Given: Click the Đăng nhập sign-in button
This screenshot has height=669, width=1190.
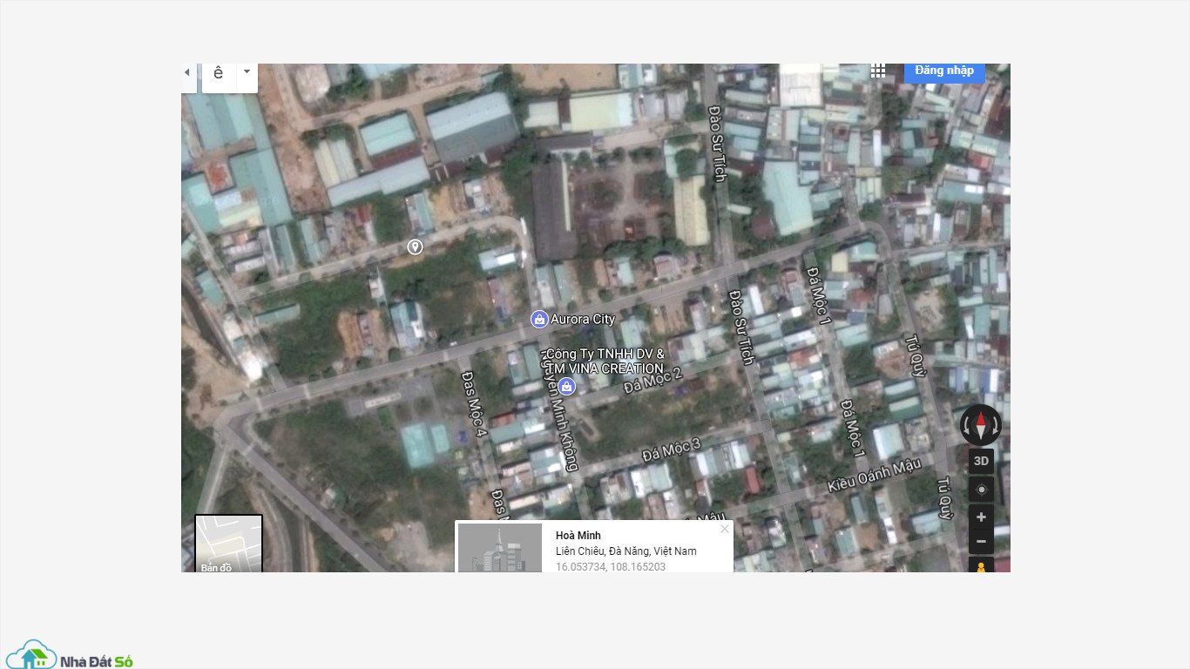Looking at the screenshot, I should coord(944,71).
